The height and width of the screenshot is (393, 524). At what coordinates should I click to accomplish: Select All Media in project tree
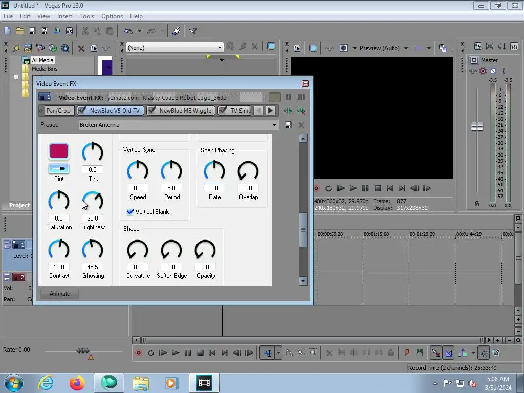coord(42,60)
